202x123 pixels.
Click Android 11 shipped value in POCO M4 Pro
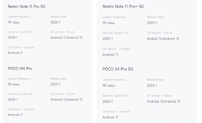[15, 115]
